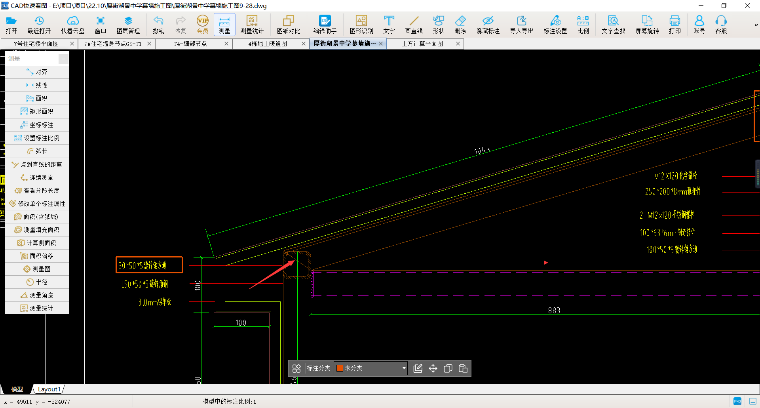The height and width of the screenshot is (408, 760).
Task: Open 标注设置 annotation settings
Action: tap(555, 25)
